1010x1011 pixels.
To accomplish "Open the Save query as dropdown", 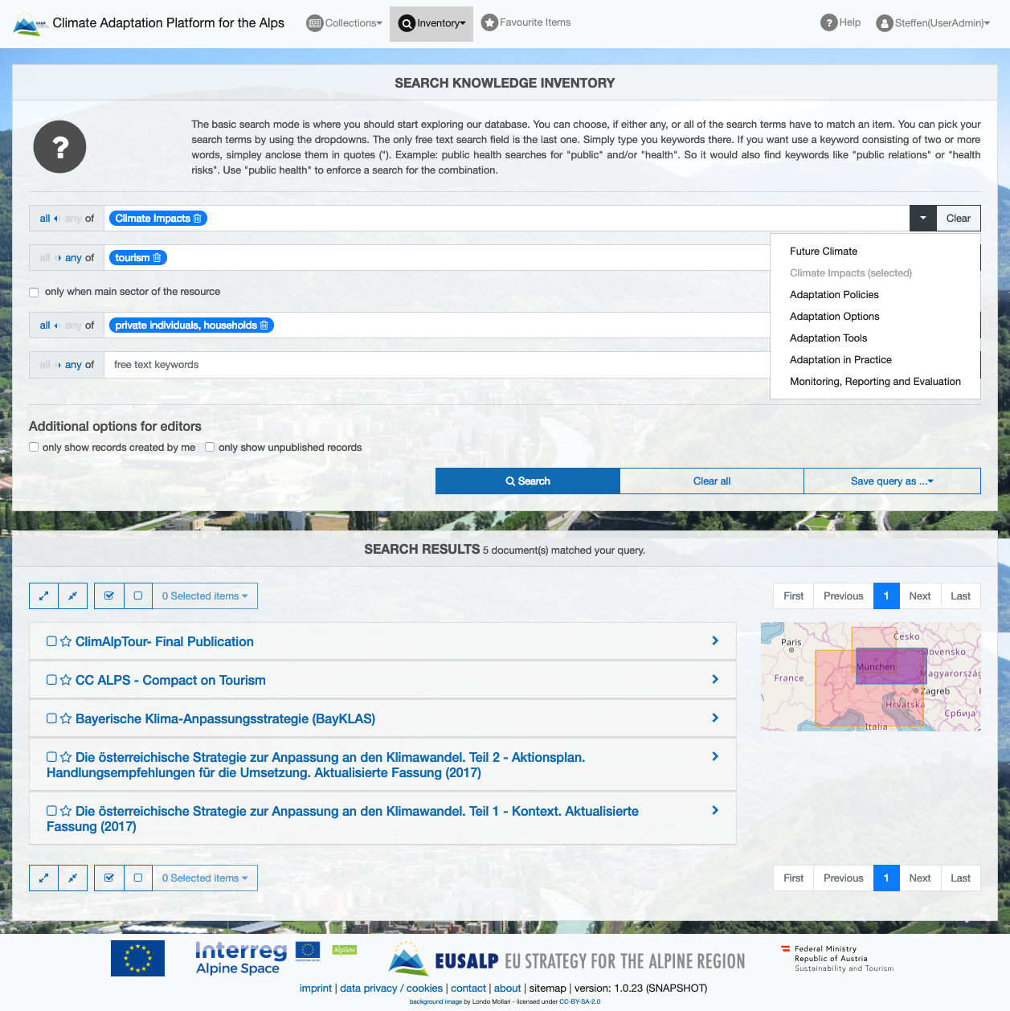I will pos(892,481).
